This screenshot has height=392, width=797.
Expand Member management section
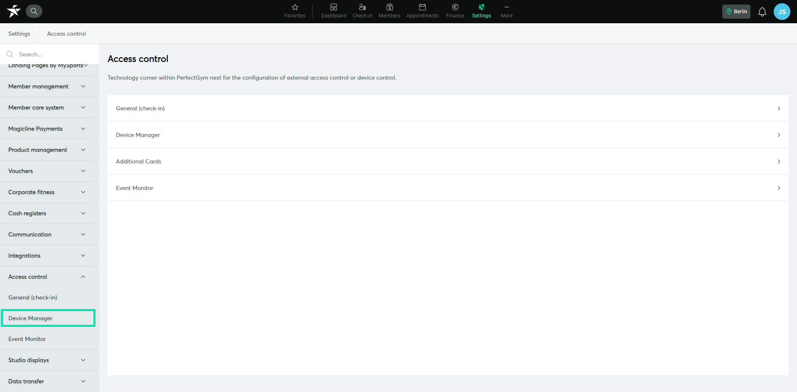(x=47, y=86)
